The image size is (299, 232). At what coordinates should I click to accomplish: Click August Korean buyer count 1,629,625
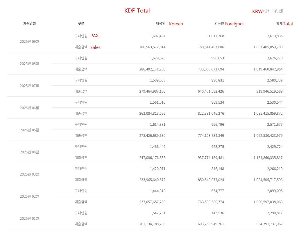[157, 58]
